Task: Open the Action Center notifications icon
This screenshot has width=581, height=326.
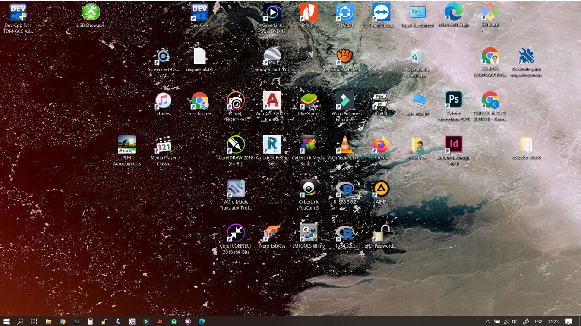Action: click(x=568, y=322)
